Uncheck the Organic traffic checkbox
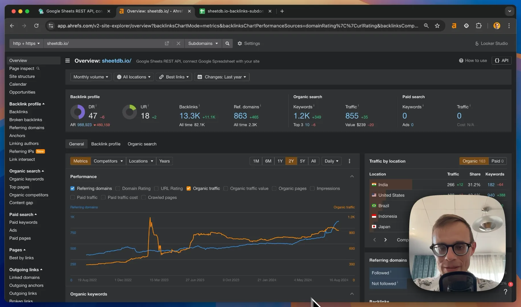The height and width of the screenshot is (307, 521). point(189,188)
